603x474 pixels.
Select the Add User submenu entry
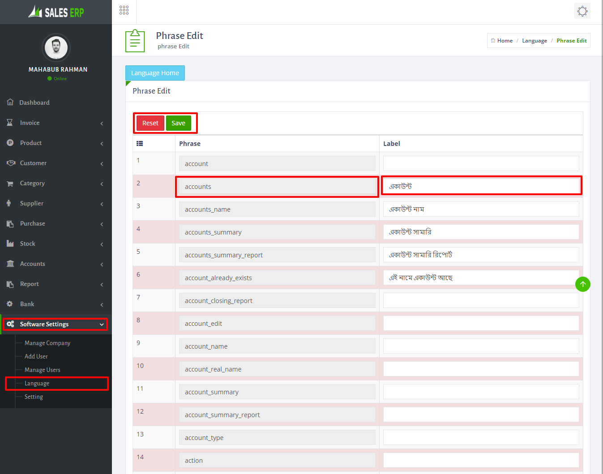click(x=36, y=356)
